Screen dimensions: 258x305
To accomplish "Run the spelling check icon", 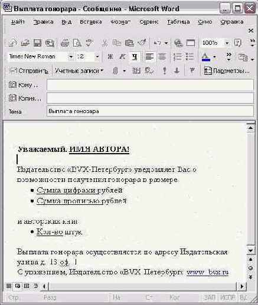I will pos(89,43).
